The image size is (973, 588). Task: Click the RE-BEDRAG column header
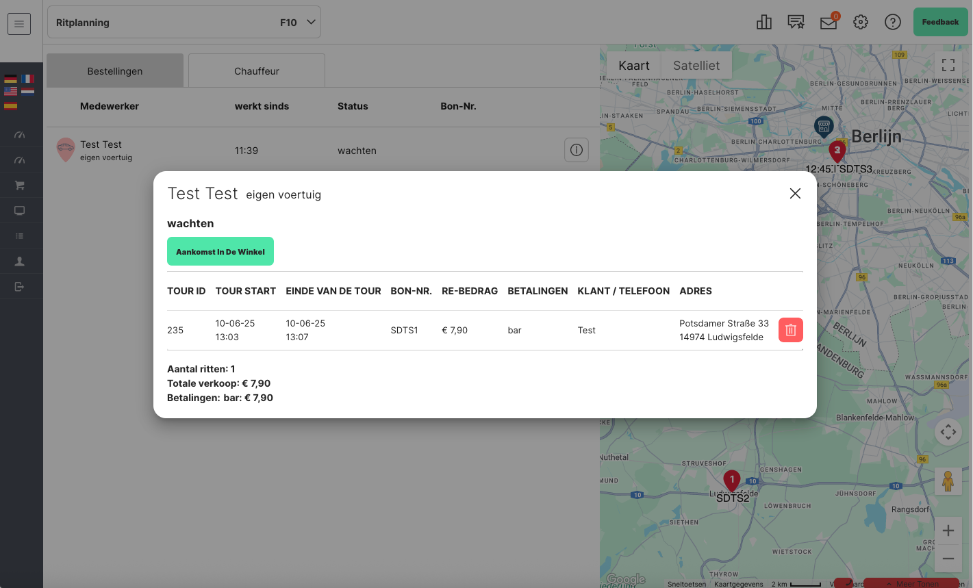tap(470, 291)
